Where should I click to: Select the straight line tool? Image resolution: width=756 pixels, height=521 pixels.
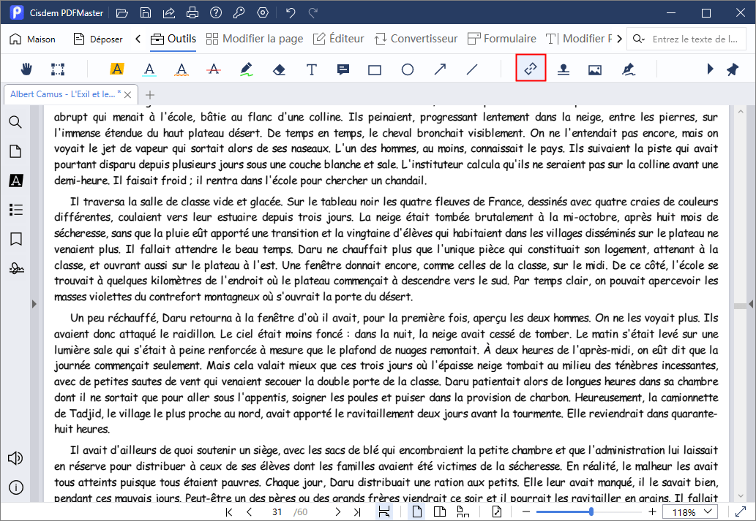[472, 70]
